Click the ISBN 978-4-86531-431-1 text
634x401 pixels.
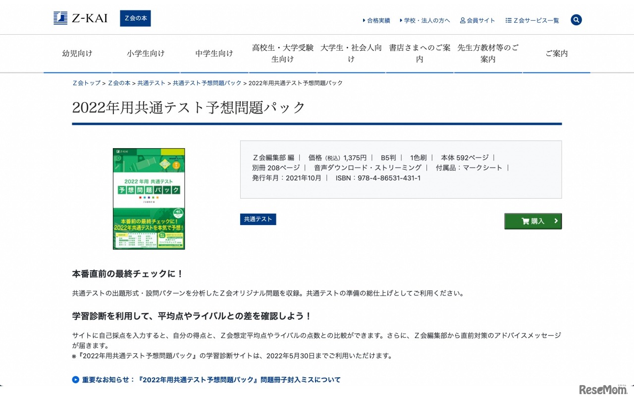pos(378,178)
